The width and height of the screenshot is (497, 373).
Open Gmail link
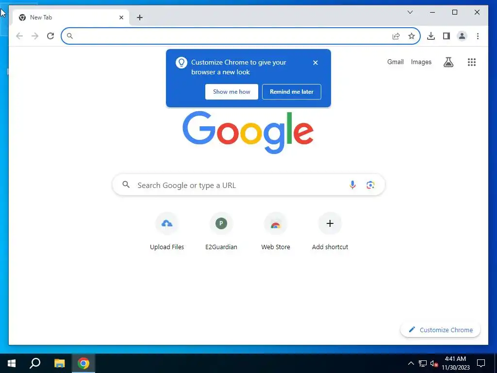(395, 62)
